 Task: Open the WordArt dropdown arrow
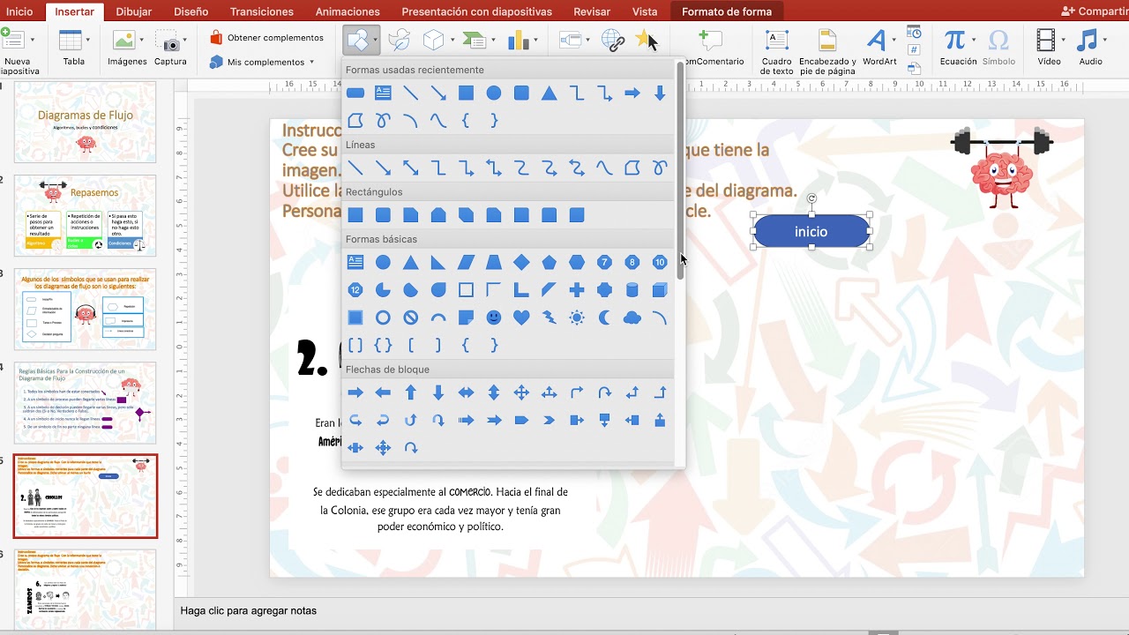pos(893,40)
